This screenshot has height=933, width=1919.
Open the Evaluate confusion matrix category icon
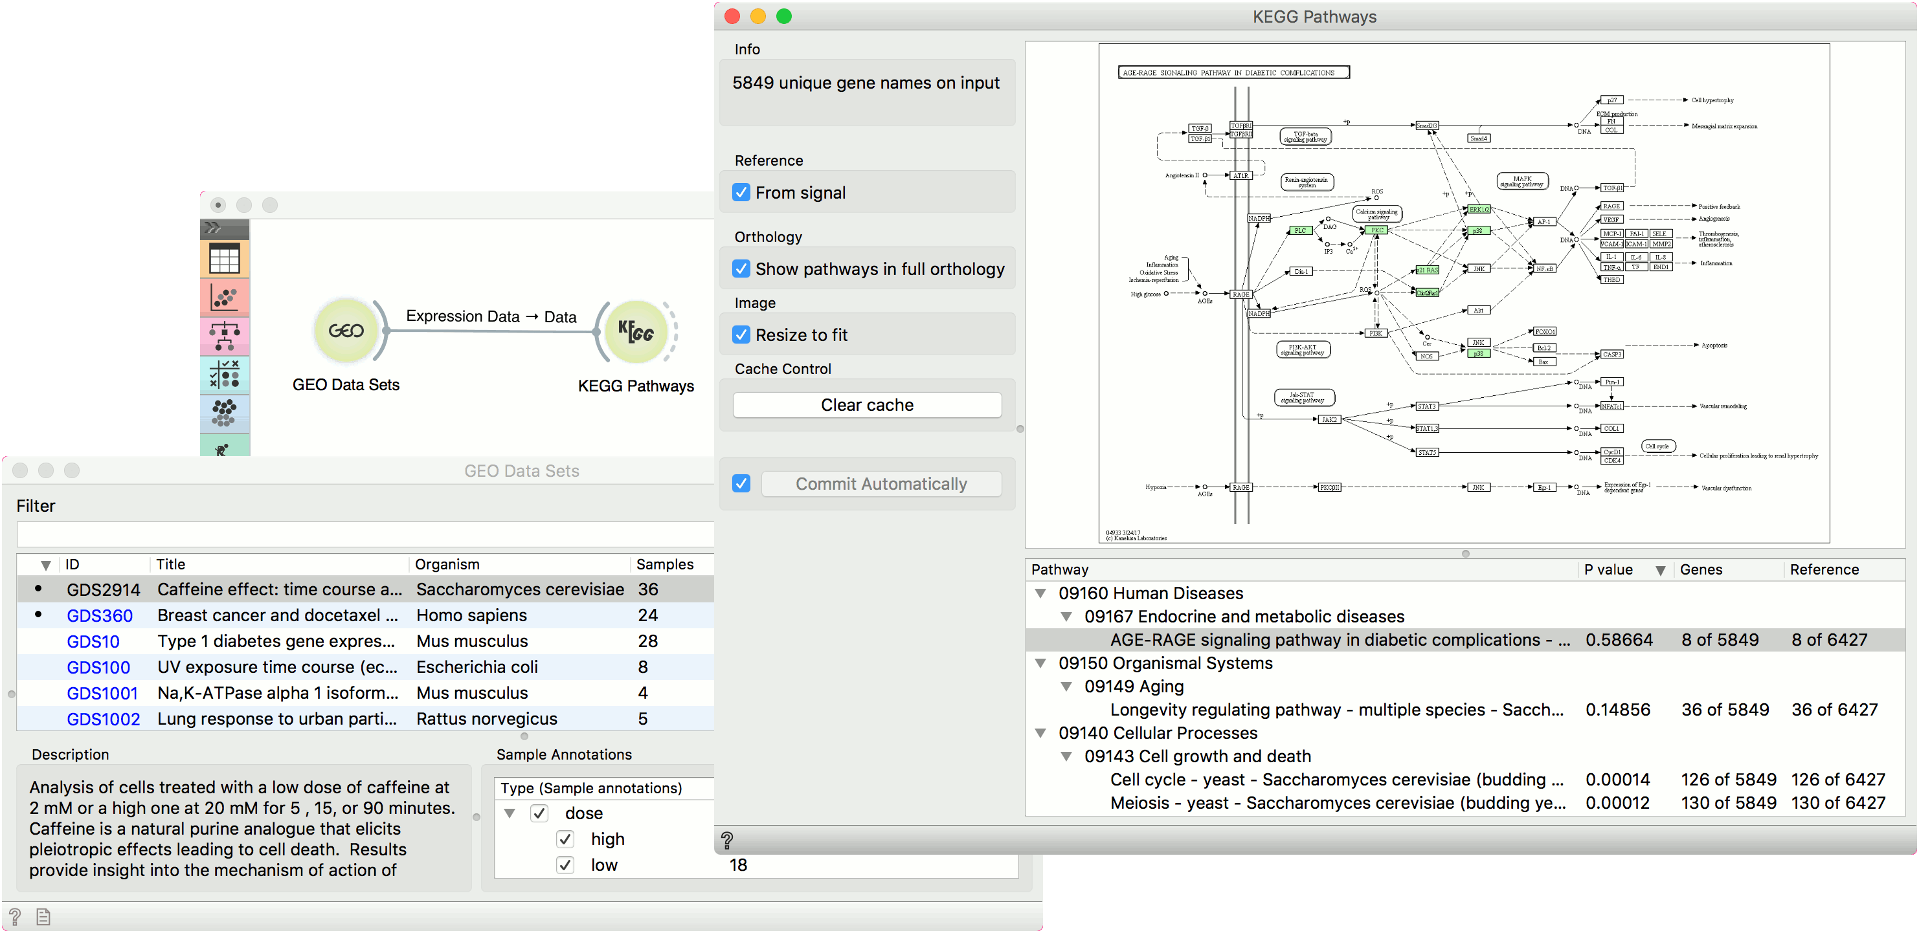(224, 375)
